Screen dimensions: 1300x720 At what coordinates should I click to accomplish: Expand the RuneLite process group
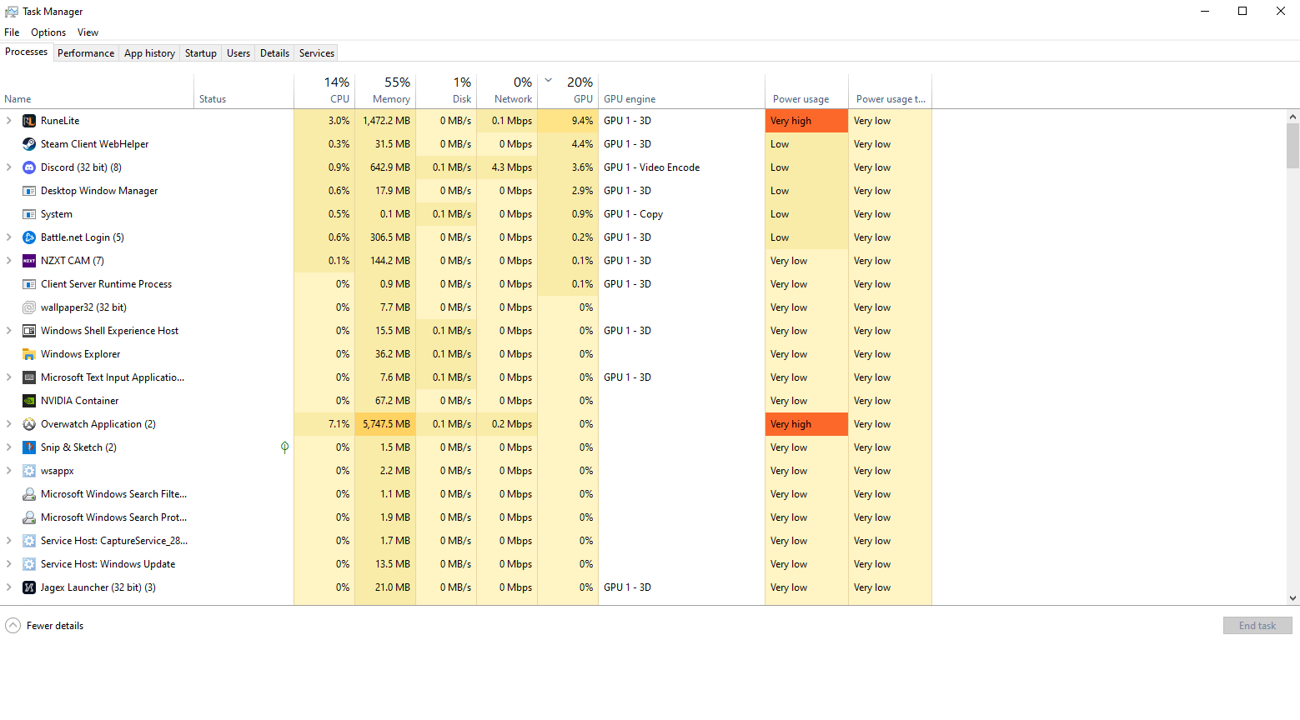[x=9, y=121]
